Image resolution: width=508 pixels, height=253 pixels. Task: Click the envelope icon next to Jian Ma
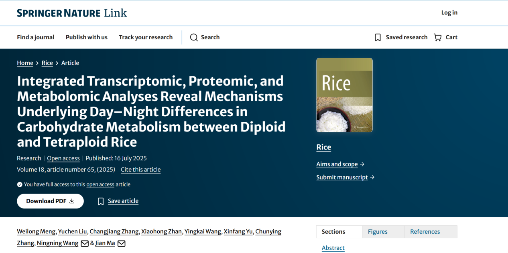[x=121, y=243]
